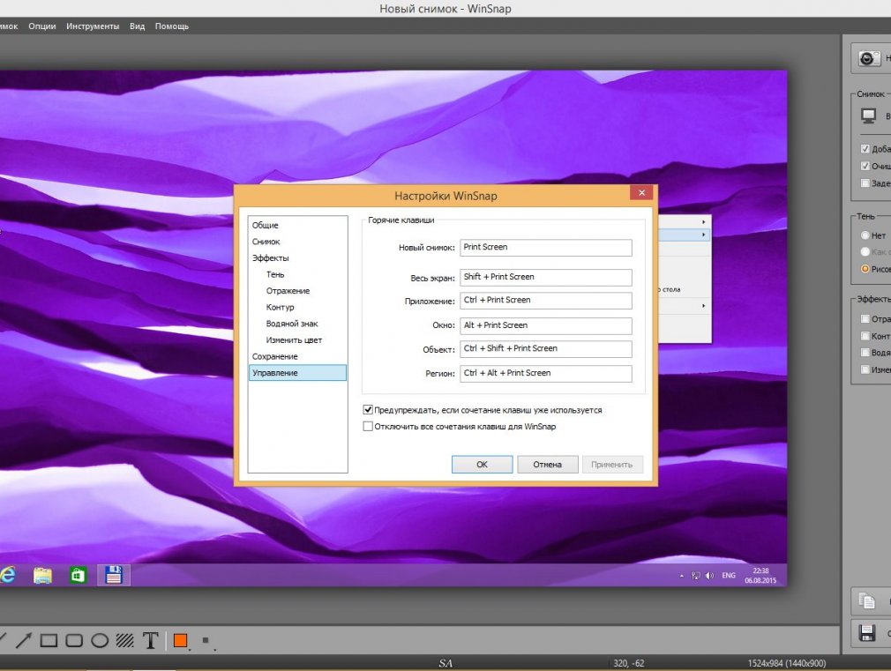Show hidden tray icons arrow
This screenshot has width=891, height=671.
pyautogui.click(x=682, y=576)
